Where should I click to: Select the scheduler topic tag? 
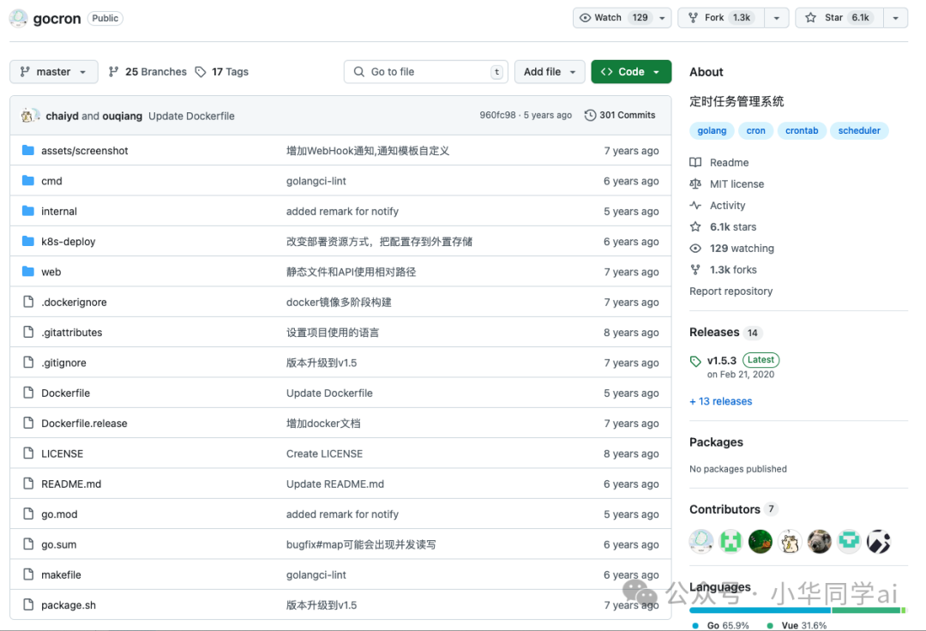(858, 130)
